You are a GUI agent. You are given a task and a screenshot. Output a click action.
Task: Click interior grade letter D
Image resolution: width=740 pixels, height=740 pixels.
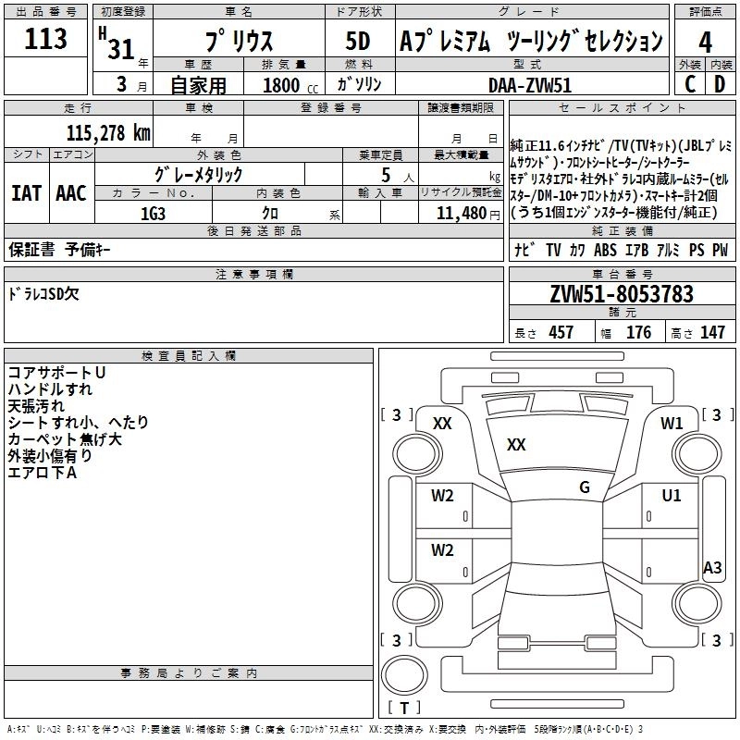720,84
